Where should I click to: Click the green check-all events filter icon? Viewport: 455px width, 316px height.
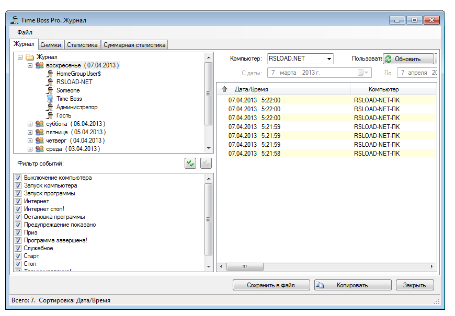point(190,163)
